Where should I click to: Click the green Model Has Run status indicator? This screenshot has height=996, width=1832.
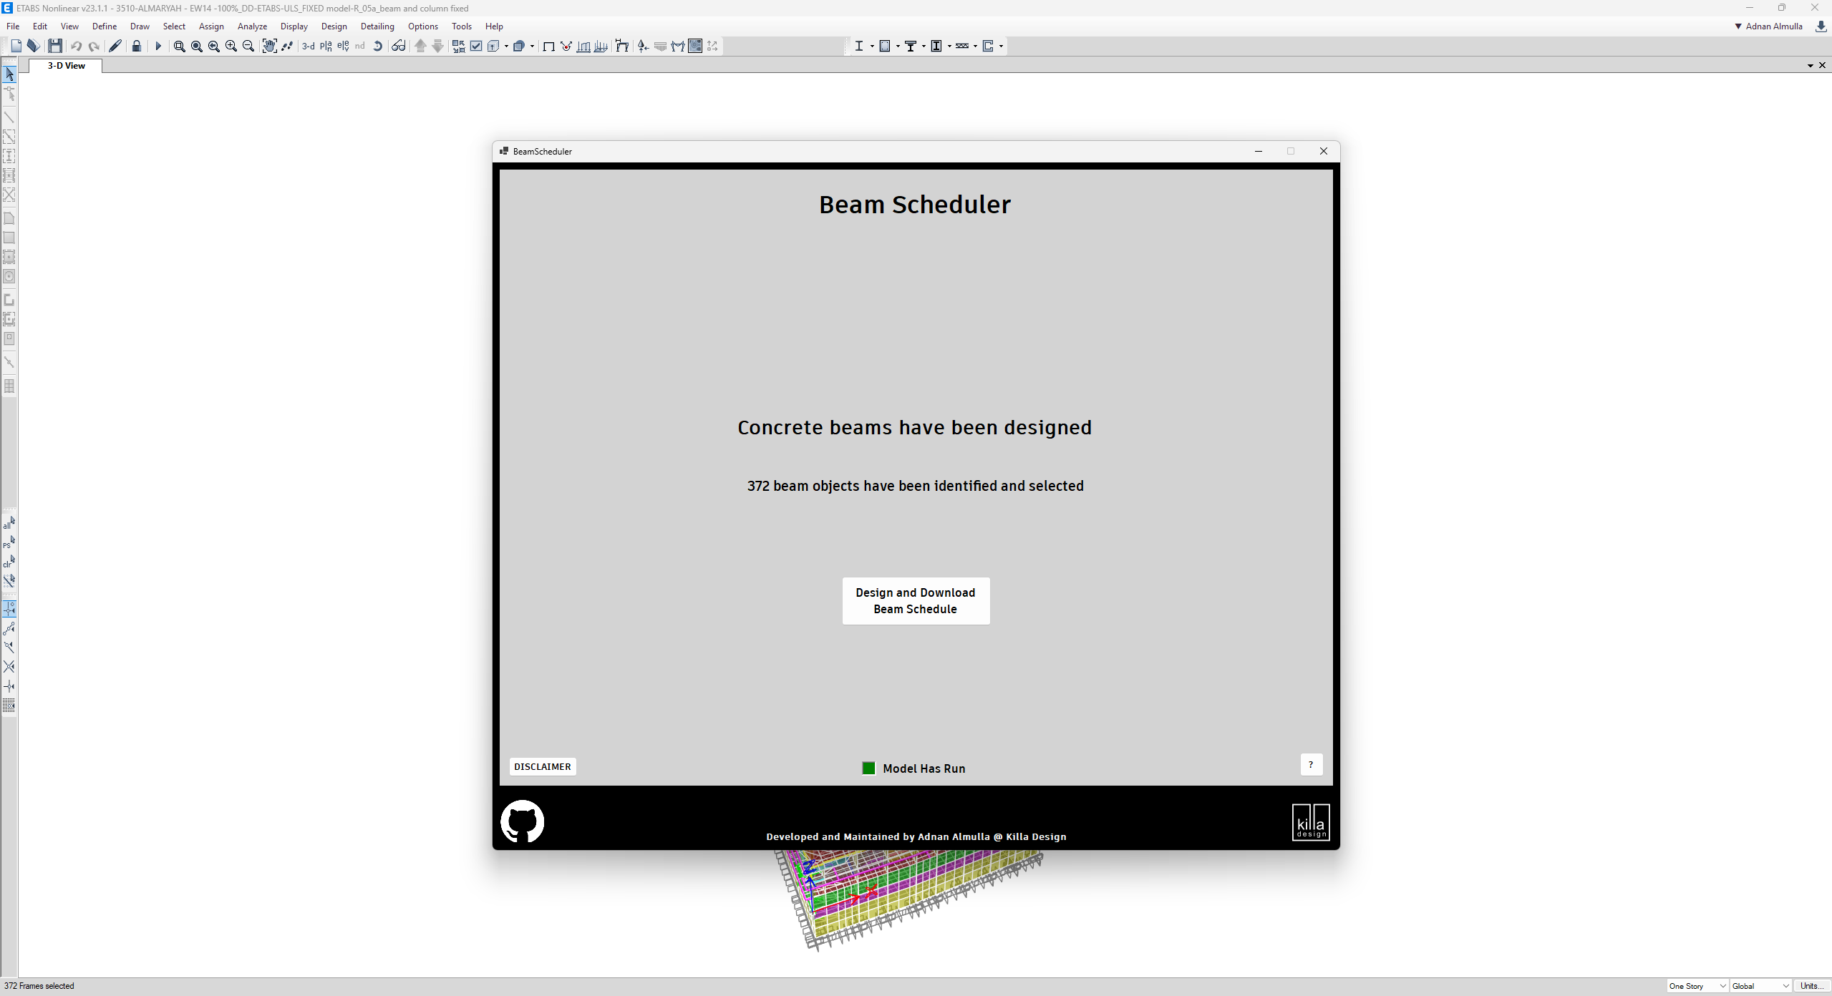click(x=868, y=768)
